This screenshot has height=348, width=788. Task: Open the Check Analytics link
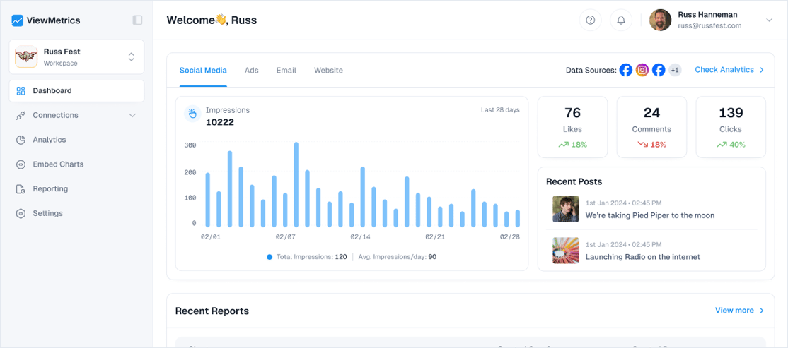(724, 70)
